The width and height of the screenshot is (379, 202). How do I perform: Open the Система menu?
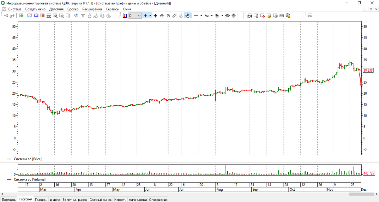pos(15,9)
